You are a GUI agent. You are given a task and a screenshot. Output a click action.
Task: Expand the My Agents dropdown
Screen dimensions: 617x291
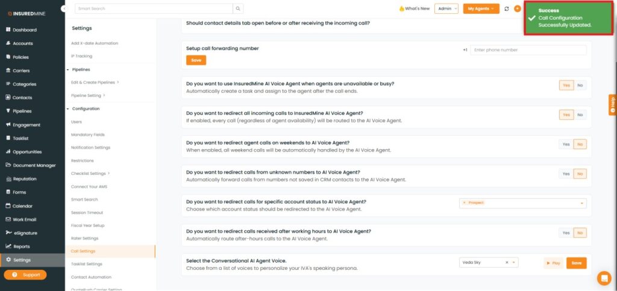point(481,8)
